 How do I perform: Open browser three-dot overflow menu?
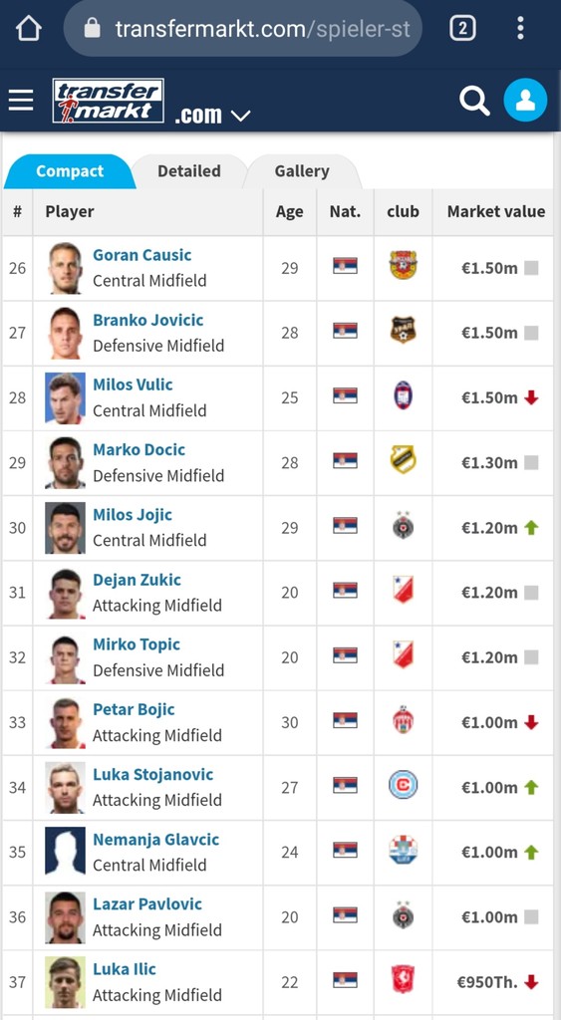(x=520, y=28)
